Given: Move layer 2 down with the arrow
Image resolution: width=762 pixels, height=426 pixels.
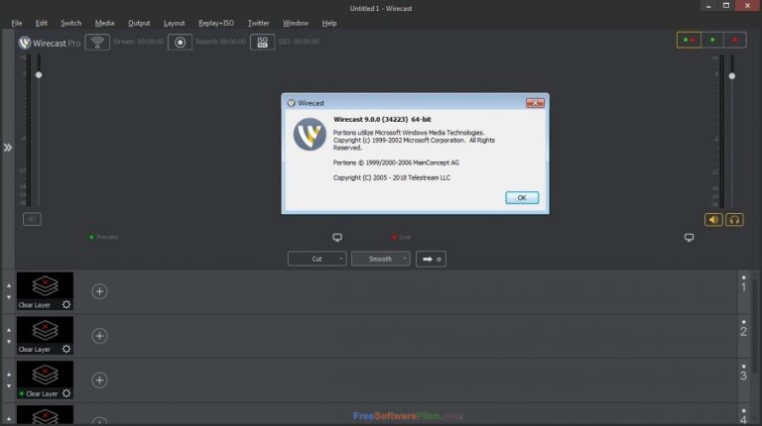Looking at the screenshot, I should 9,342.
